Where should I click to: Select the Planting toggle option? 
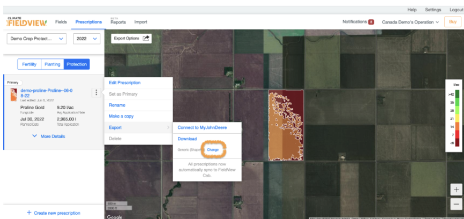pyautogui.click(x=52, y=64)
